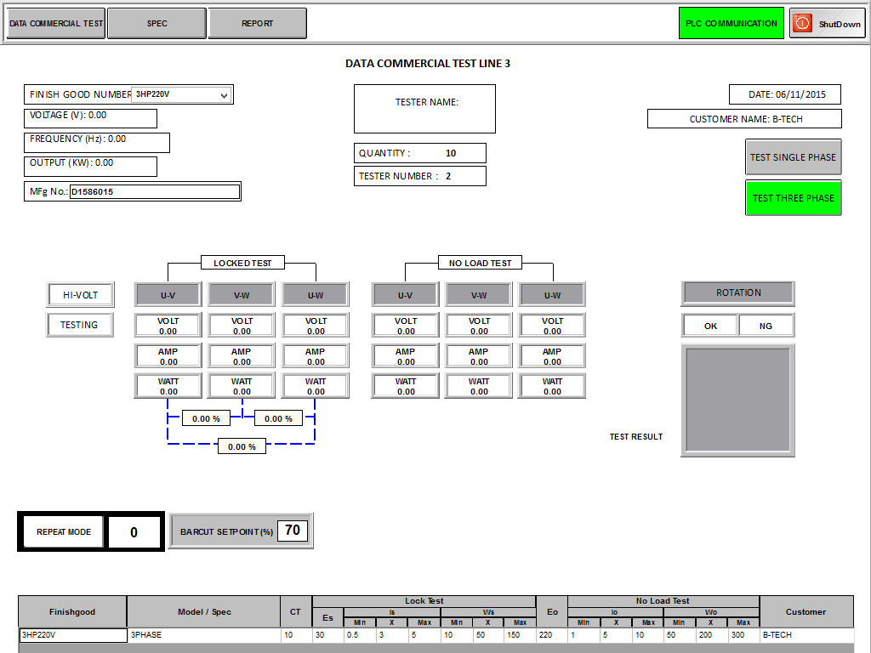Click No Load V-W WATT reading

pyautogui.click(x=479, y=386)
